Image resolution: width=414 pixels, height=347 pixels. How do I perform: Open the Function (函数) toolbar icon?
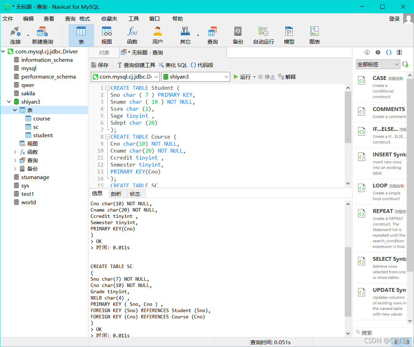pyautogui.click(x=132, y=35)
